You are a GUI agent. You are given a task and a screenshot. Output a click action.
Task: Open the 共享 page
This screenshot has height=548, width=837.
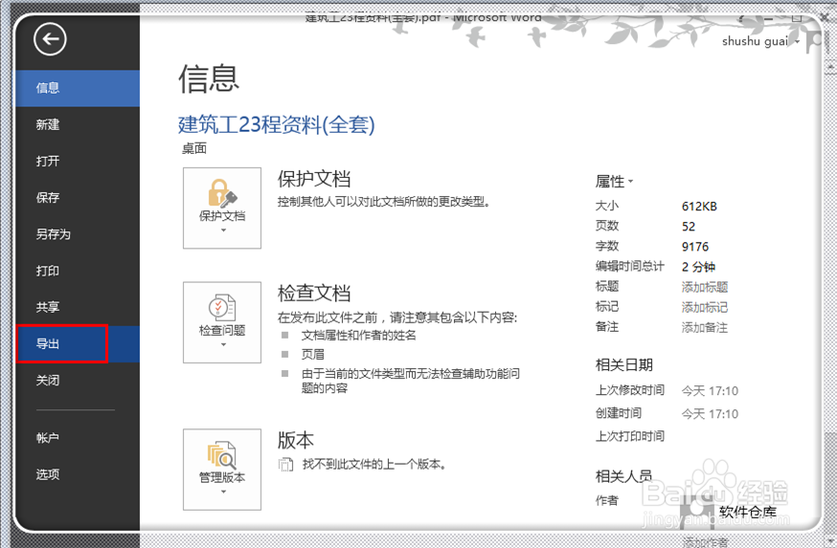(78, 307)
